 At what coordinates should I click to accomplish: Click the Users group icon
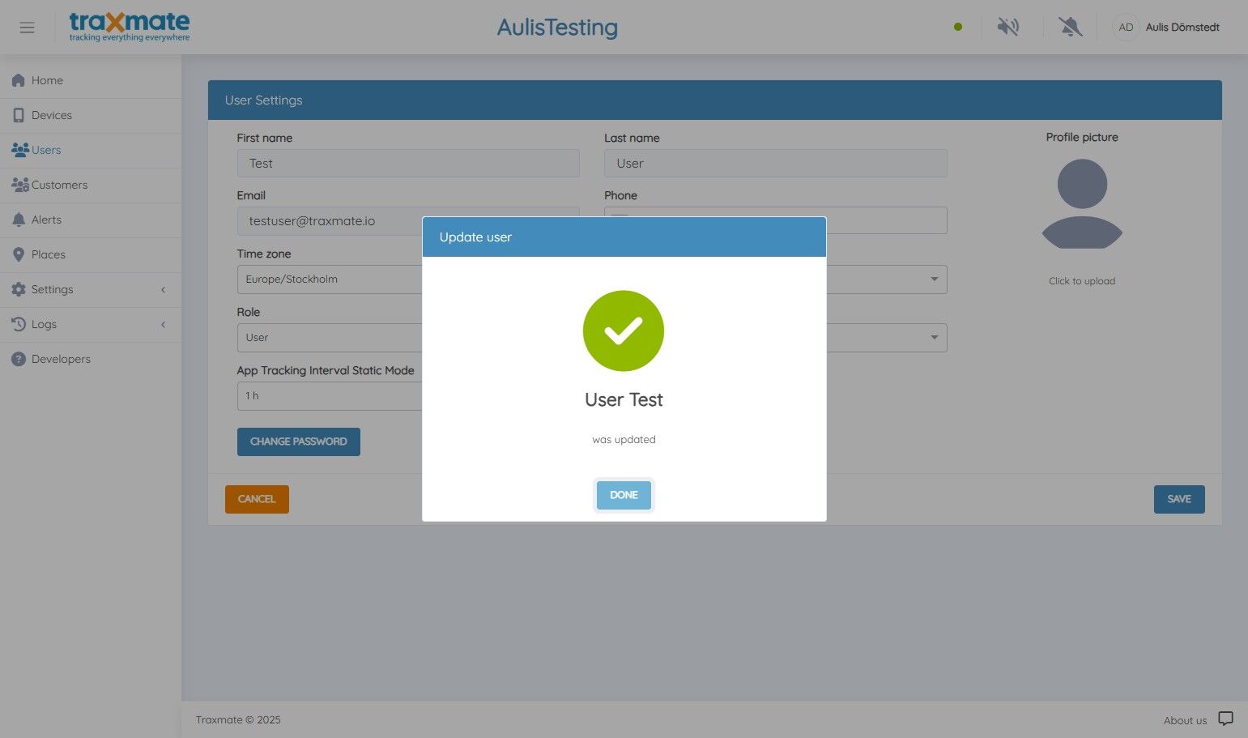pos(20,150)
